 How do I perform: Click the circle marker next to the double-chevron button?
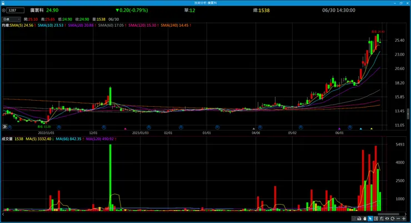pos(9,127)
